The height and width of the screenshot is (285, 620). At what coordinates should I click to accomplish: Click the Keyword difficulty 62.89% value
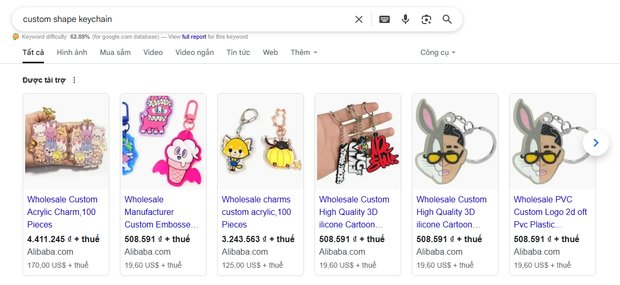[80, 37]
